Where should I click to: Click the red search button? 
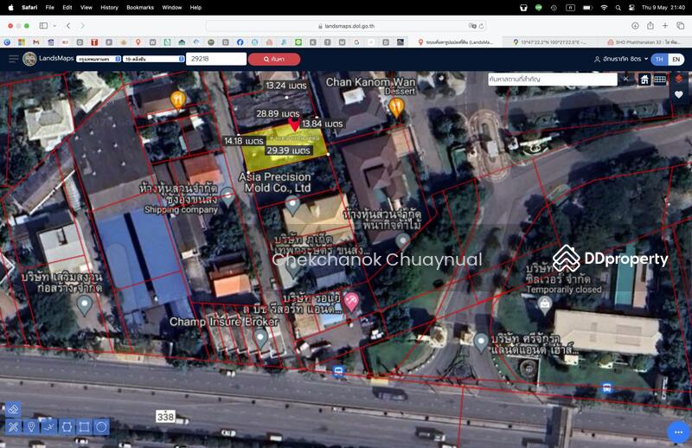(x=274, y=59)
